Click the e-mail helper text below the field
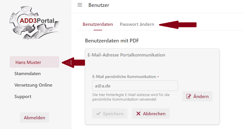This screenshot has height=129, width=244. pos(131,97)
